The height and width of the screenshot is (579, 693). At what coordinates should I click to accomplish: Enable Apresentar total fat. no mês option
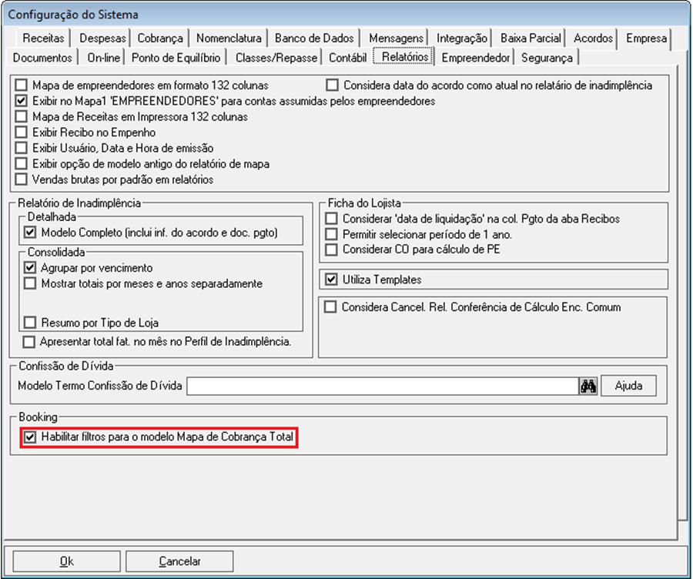(x=29, y=342)
